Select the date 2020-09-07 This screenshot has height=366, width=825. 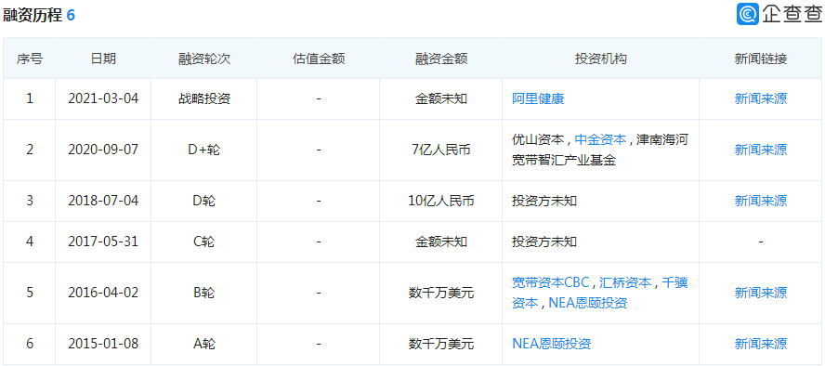pyautogui.click(x=103, y=150)
